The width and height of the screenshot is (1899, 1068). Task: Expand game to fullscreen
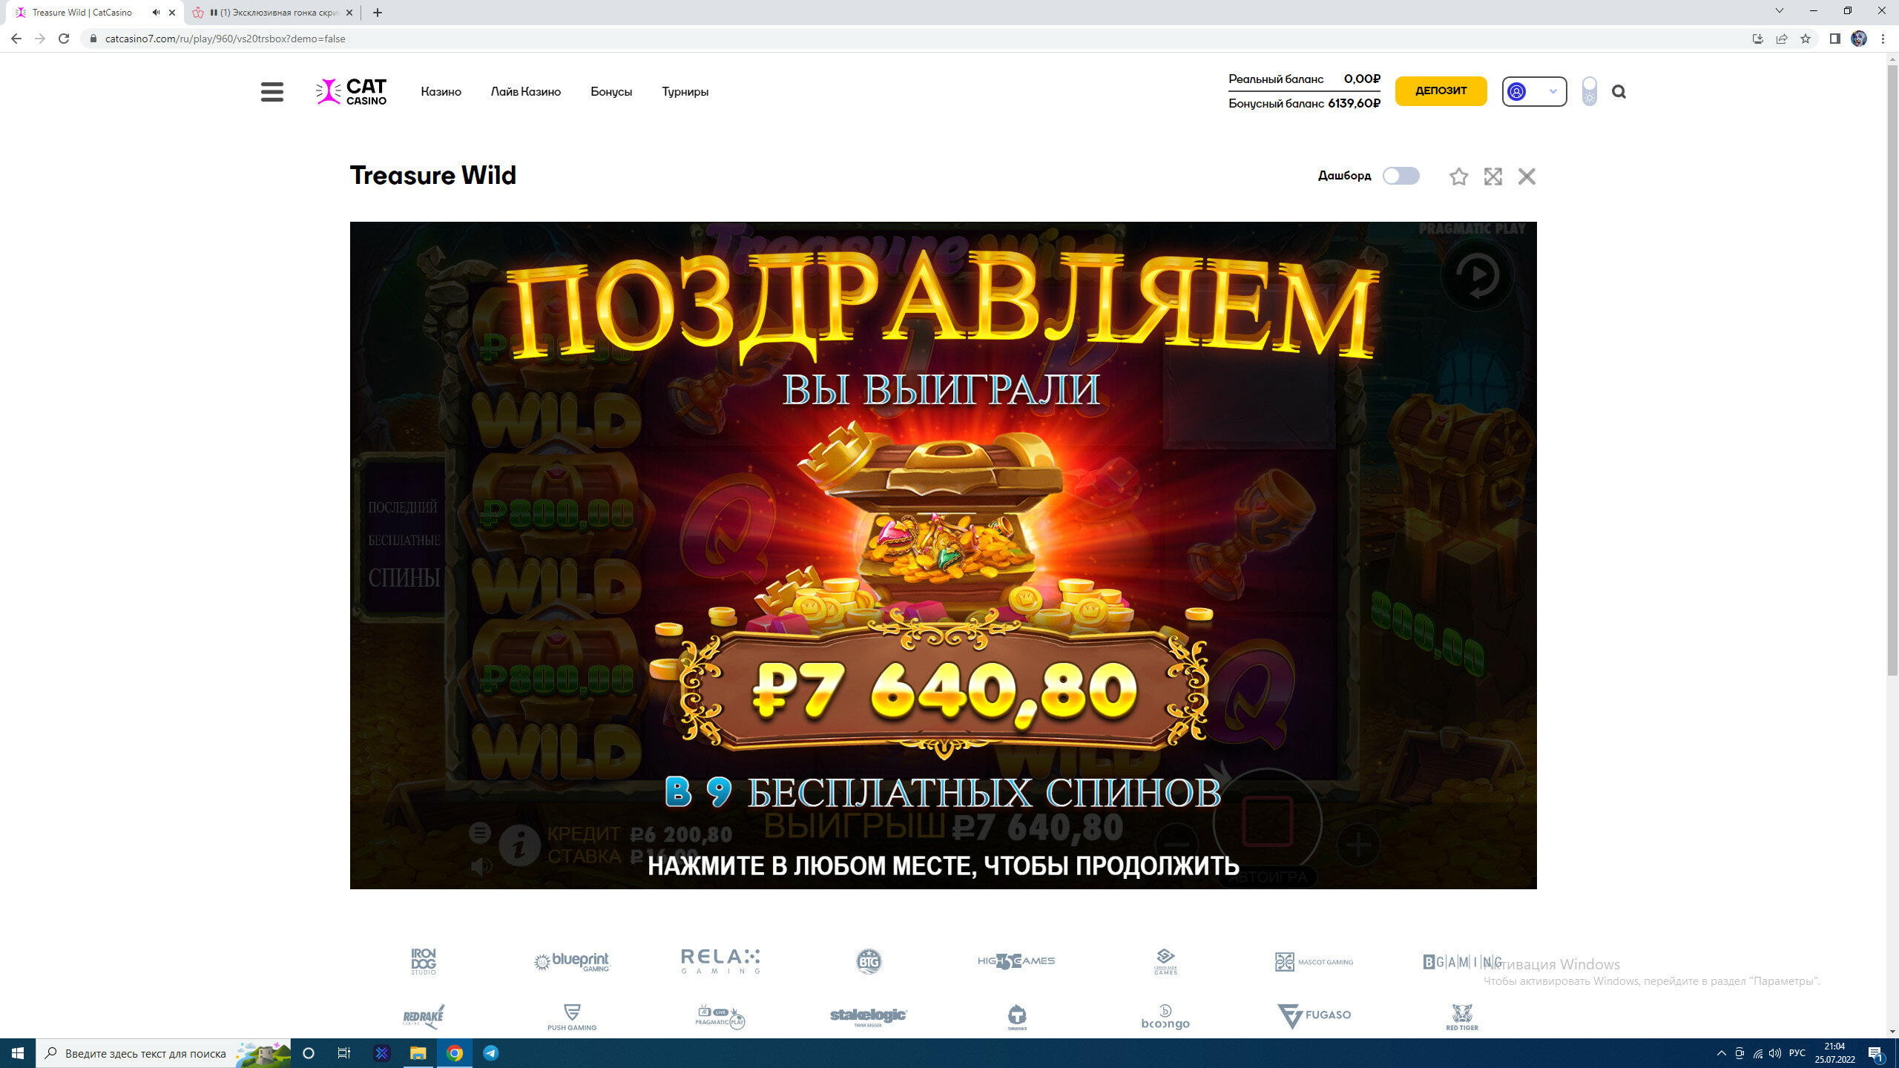point(1492,177)
